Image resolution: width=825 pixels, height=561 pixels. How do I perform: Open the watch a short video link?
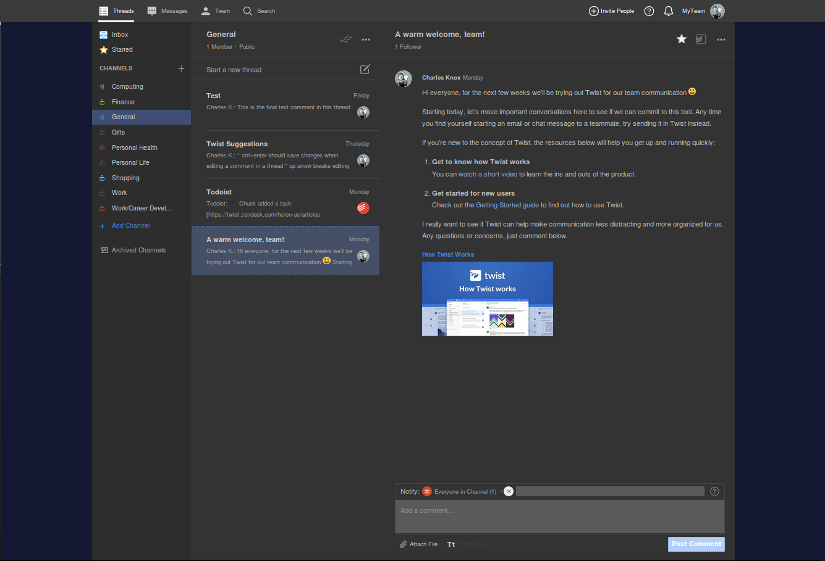(488, 174)
